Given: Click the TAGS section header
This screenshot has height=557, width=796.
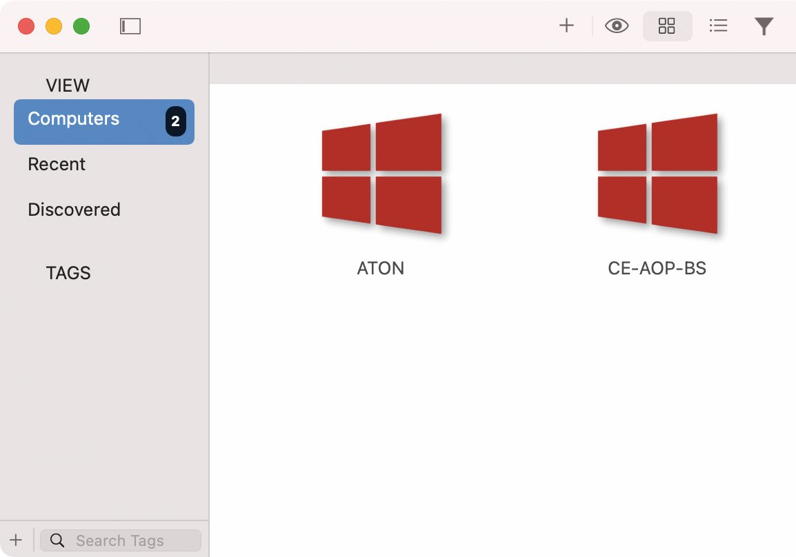Looking at the screenshot, I should 68,273.
